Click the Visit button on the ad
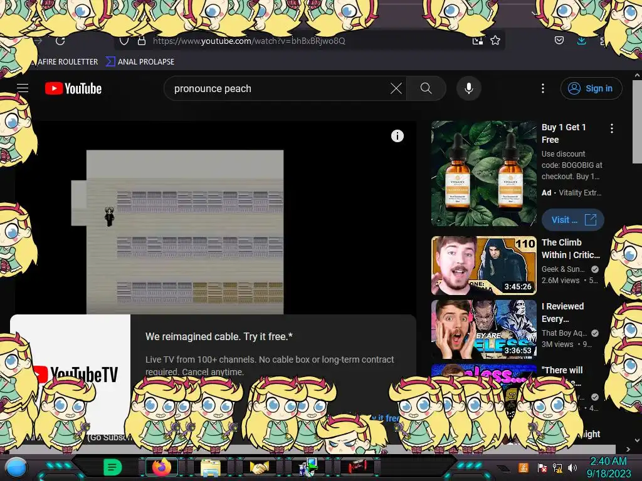The height and width of the screenshot is (481, 642). [573, 220]
